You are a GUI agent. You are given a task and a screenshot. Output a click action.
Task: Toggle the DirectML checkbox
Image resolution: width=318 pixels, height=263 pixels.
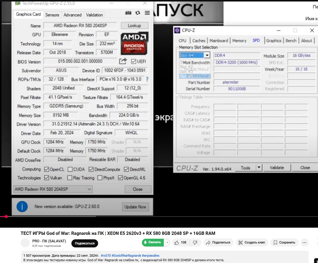coord(126,169)
